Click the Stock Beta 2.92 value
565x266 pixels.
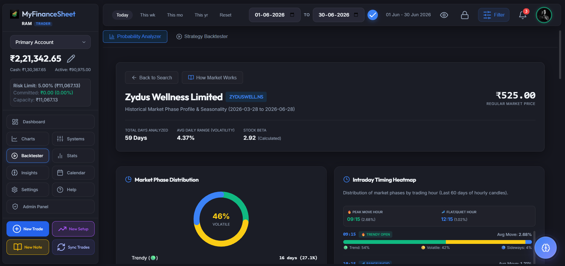[x=250, y=138]
